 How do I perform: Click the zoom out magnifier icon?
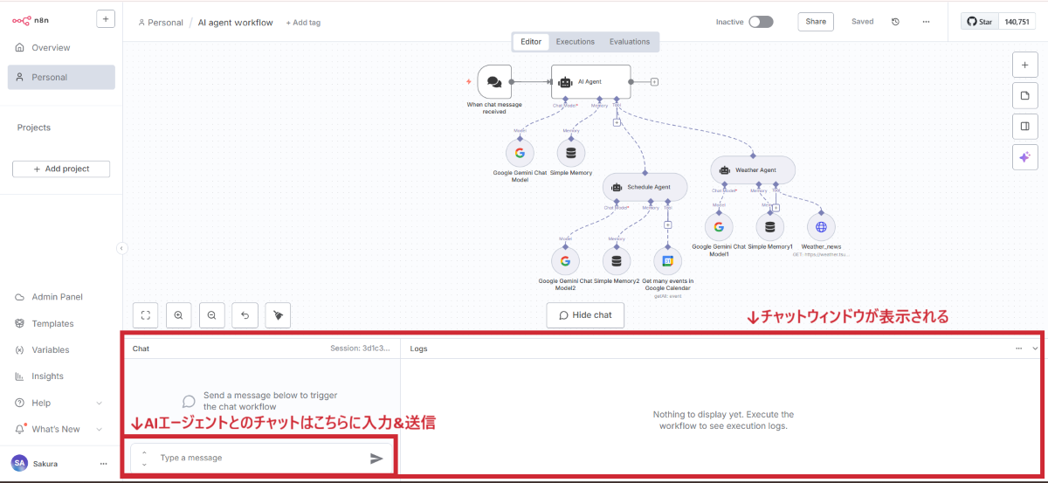point(211,315)
